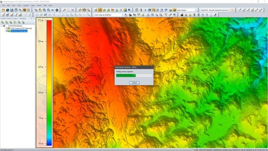Open the Atlas Shader dropdown
Image resolution: width=268 pixels, height=151 pixels.
(x=196, y=10)
